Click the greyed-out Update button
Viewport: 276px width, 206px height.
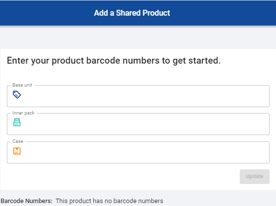tap(254, 177)
